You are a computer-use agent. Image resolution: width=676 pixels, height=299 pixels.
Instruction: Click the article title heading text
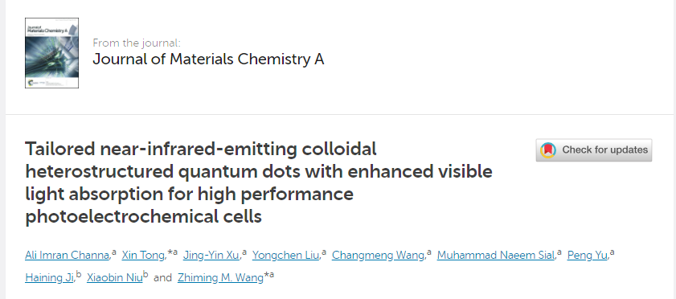(x=259, y=182)
